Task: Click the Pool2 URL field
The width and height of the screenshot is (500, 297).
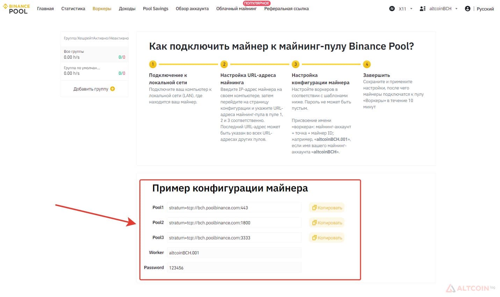Action: tap(234, 223)
